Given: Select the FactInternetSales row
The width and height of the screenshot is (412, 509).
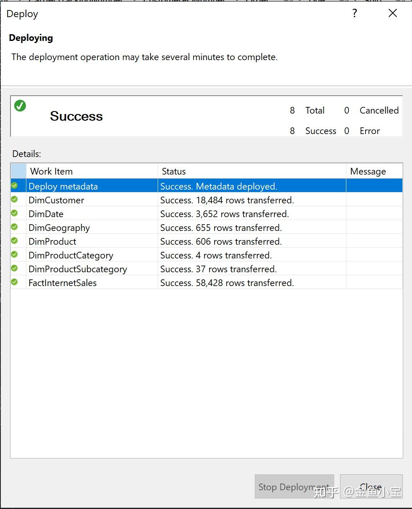Looking at the screenshot, I should tap(84, 282).
